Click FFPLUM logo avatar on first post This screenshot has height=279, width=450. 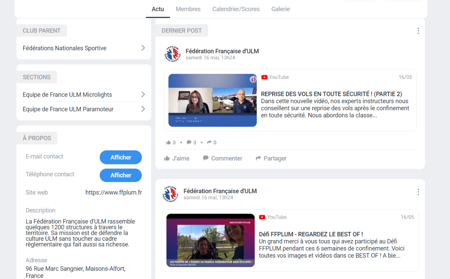pos(172,54)
